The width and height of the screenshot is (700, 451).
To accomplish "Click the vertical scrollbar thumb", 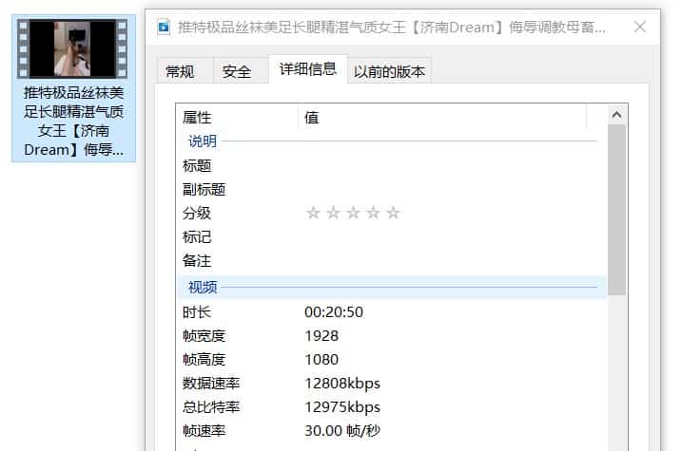I will (x=616, y=209).
